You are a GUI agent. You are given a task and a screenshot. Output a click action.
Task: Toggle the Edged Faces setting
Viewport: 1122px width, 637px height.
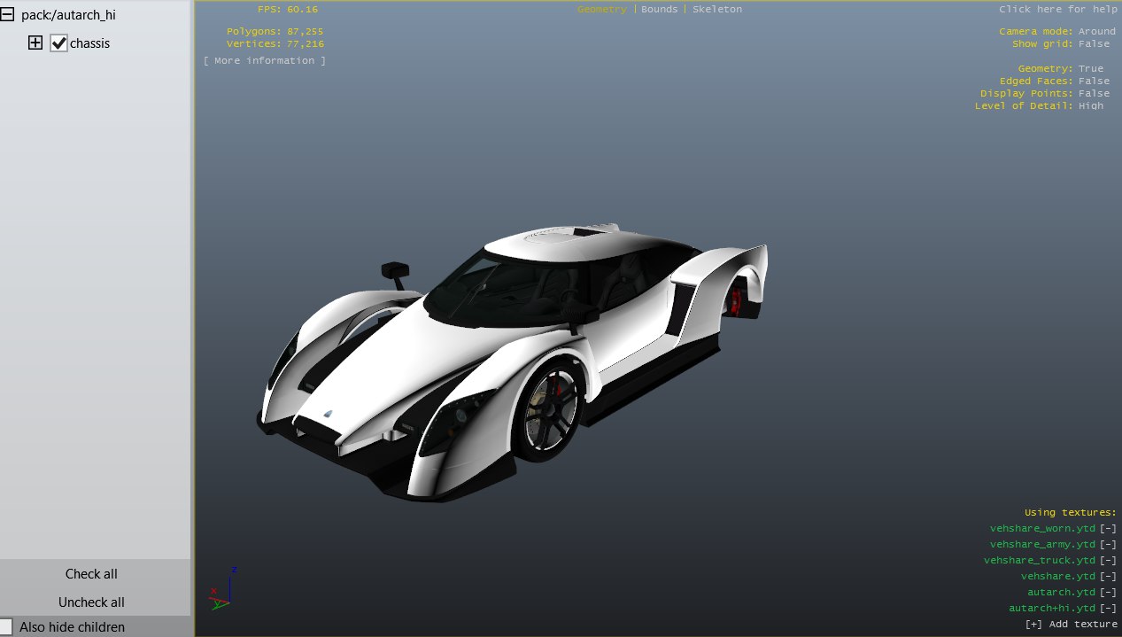1094,81
